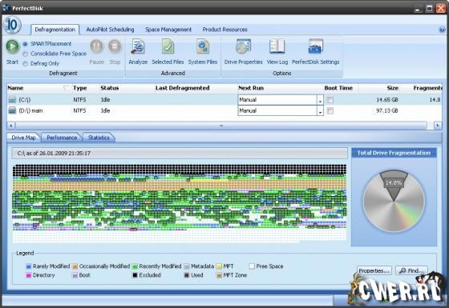Click the horizontal scrollbar right arrow
Viewport: 449px width, 308px height.
pos(438,126)
